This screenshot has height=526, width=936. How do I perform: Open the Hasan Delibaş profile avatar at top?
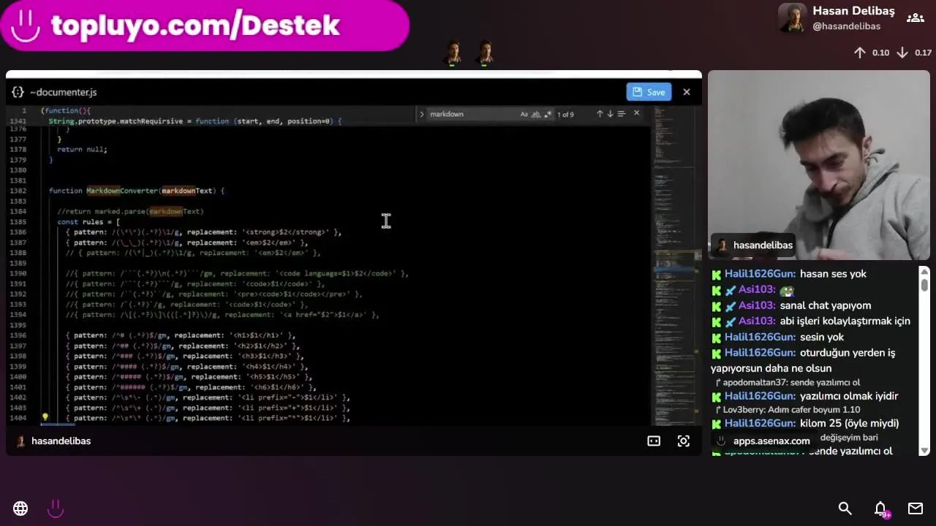click(792, 18)
